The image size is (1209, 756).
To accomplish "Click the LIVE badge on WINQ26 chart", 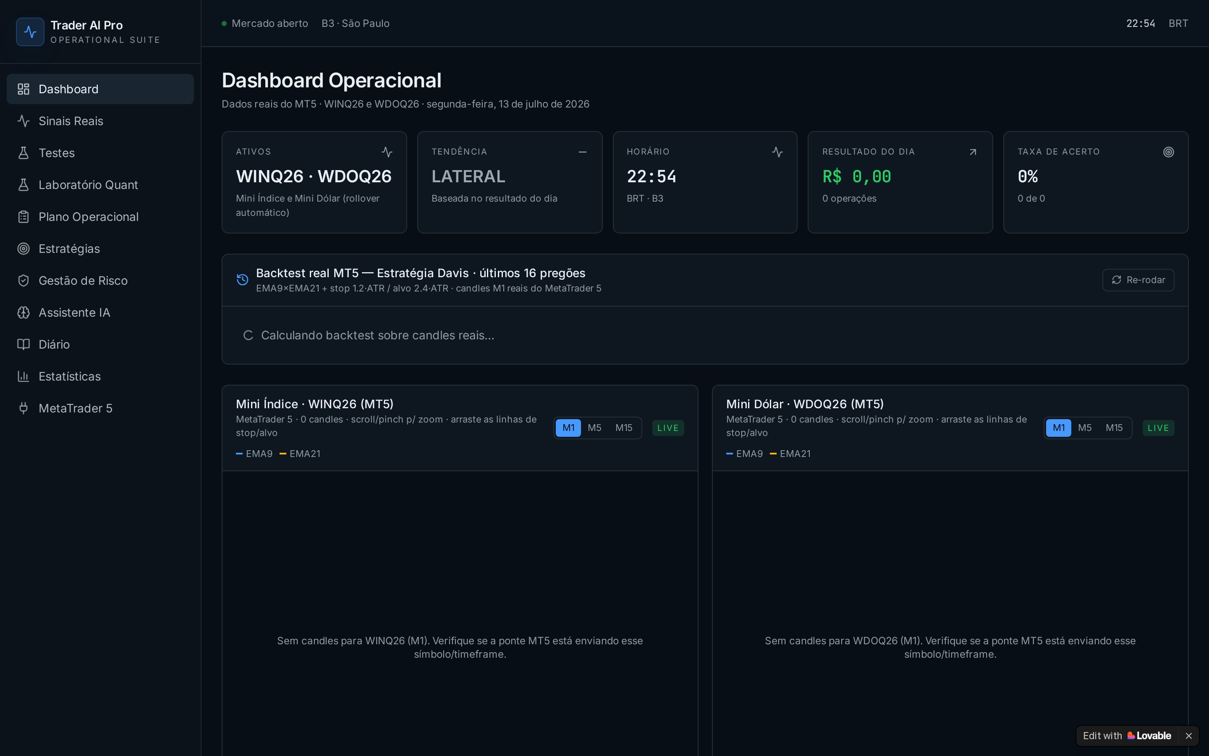I will click(x=668, y=428).
